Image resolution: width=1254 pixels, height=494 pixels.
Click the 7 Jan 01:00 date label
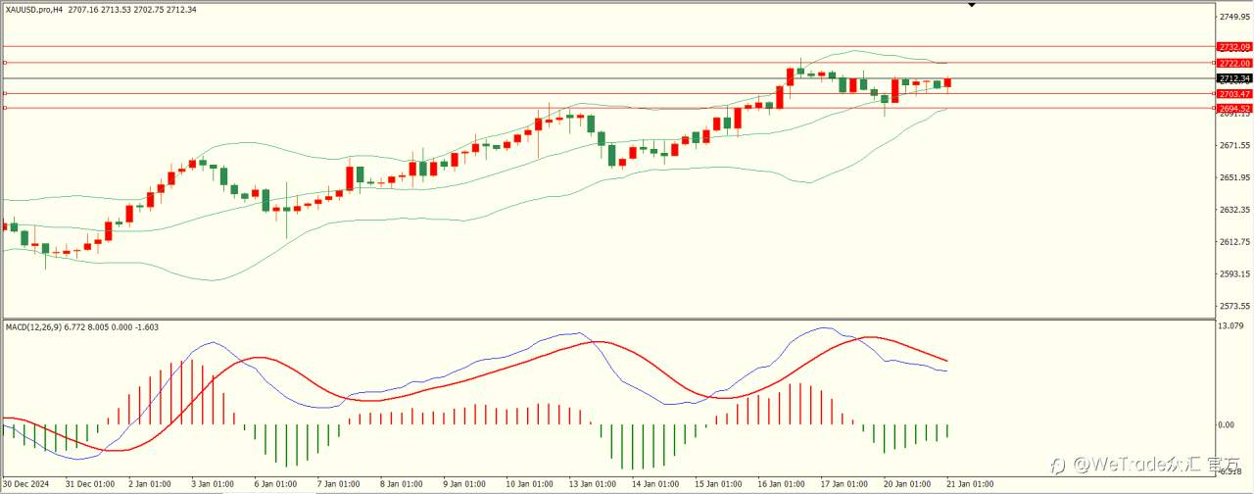[x=338, y=484]
